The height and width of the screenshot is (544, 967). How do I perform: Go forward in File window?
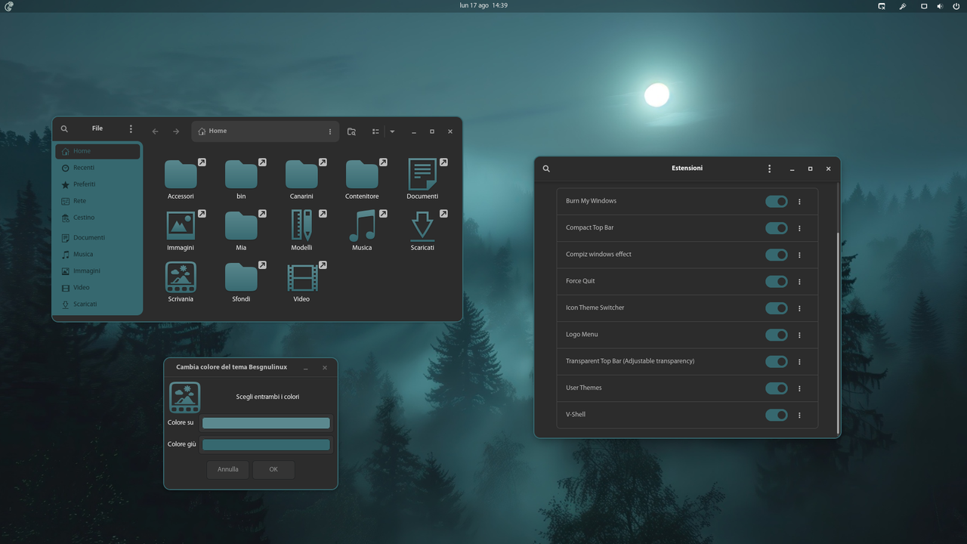pos(176,131)
